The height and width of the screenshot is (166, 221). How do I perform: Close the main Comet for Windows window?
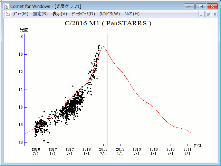[211, 6]
